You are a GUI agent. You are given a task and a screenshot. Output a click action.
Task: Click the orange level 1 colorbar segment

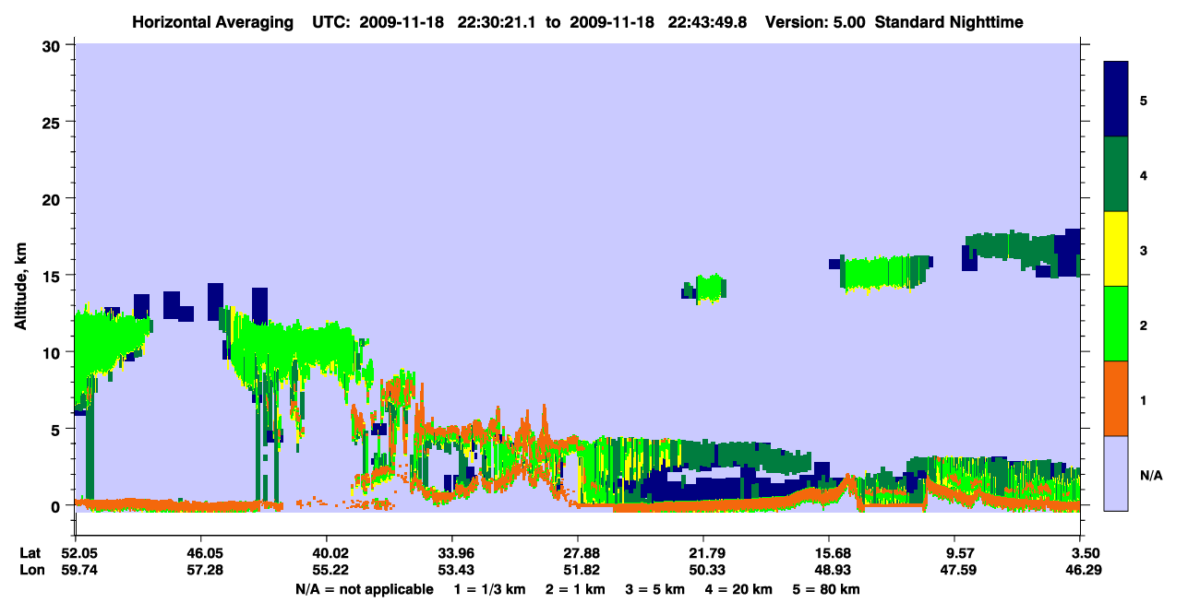point(1116,398)
